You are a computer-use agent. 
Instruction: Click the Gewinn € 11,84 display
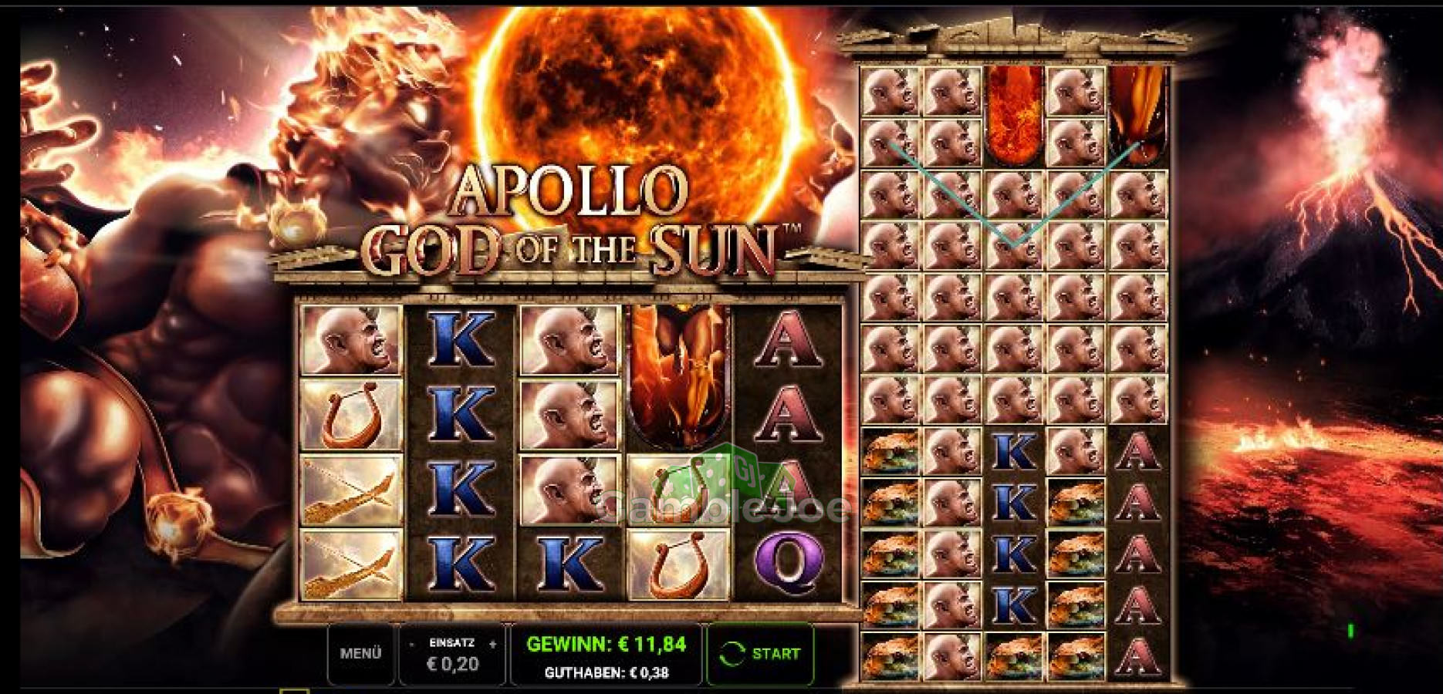click(x=606, y=644)
